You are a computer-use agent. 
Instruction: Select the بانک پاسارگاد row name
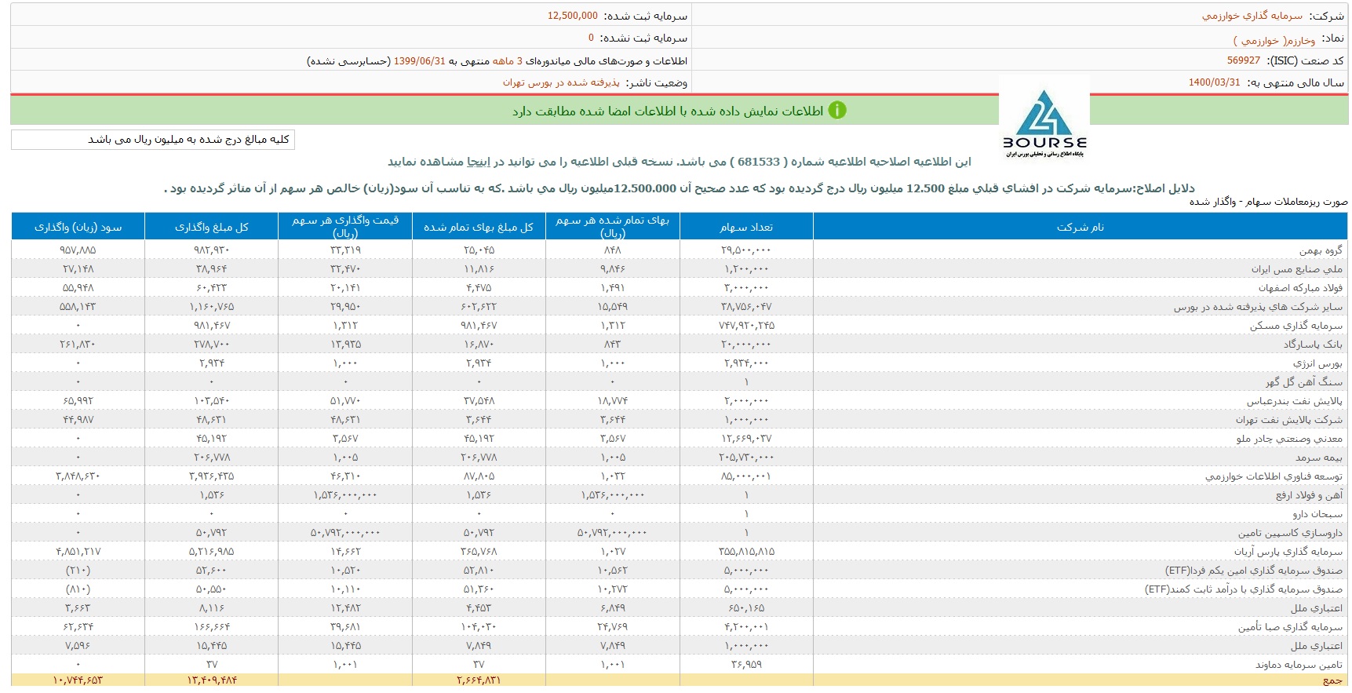[1313, 345]
